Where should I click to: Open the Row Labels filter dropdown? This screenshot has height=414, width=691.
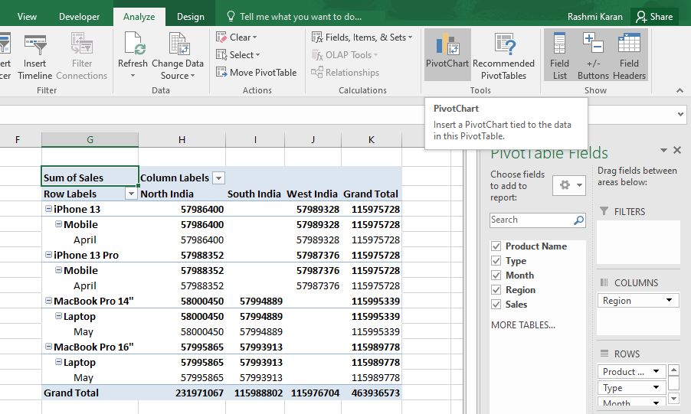[x=131, y=194]
